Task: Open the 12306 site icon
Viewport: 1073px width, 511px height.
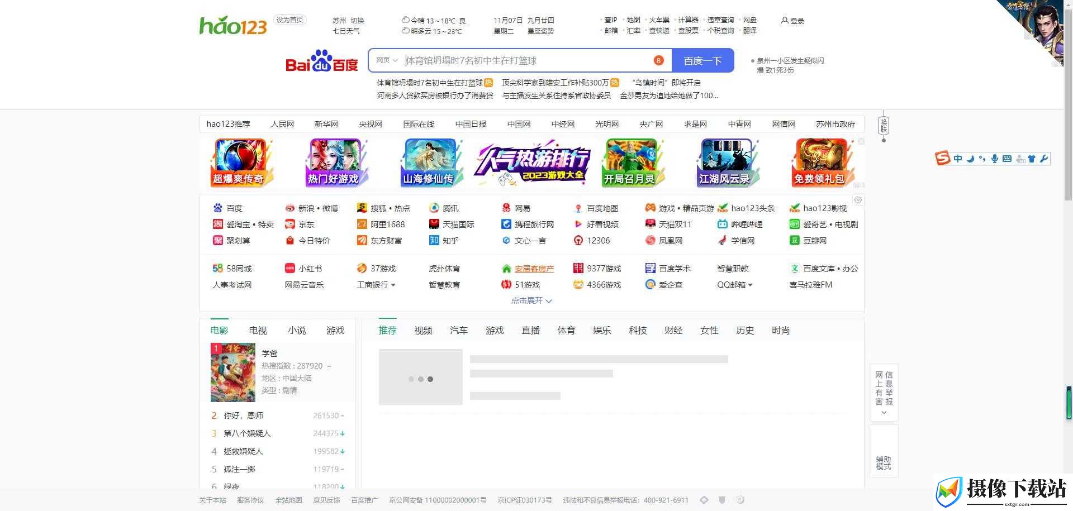Action: (x=578, y=240)
